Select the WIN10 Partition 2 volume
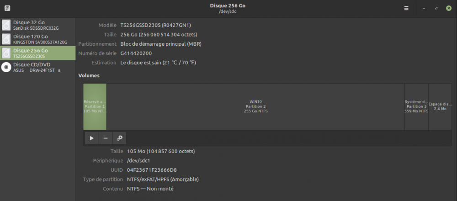Viewport: 457px width, 201px height. click(x=255, y=106)
